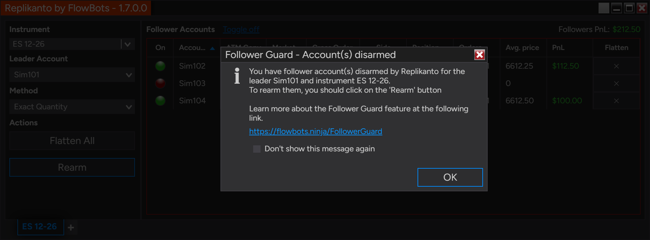Click the Flatten All button
The image size is (650, 240).
pos(72,141)
